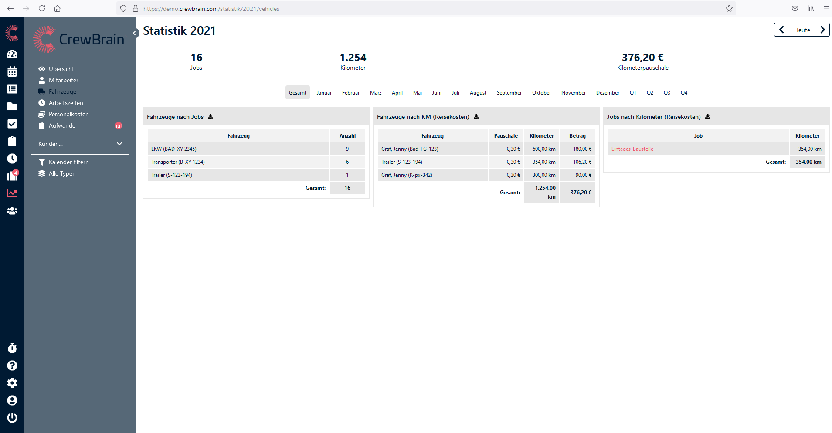Open the statistics chart icon in sidebar
The height and width of the screenshot is (433, 832).
tap(12, 193)
